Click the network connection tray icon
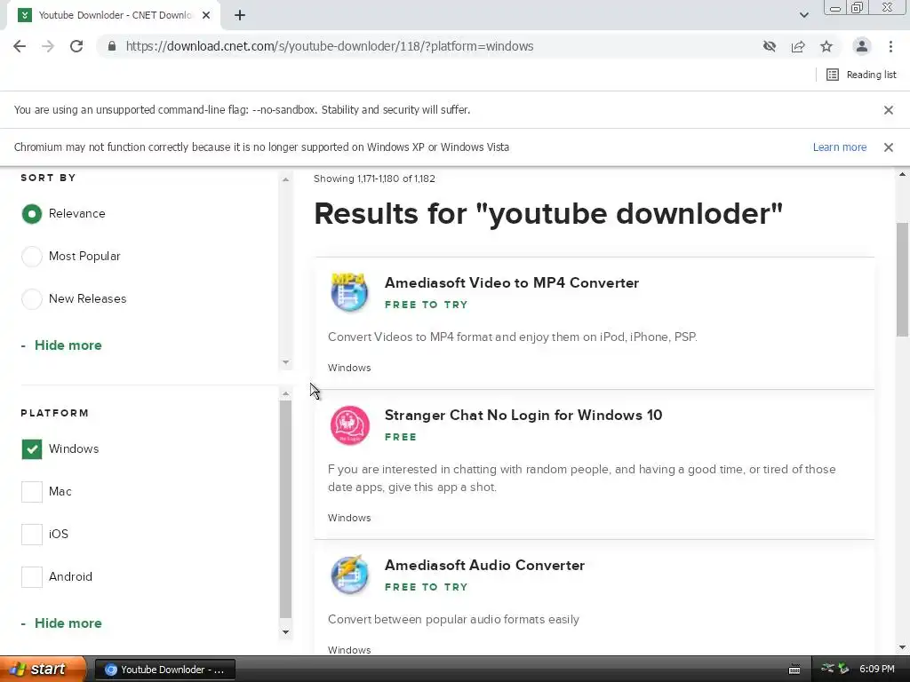910x682 pixels. point(827,669)
